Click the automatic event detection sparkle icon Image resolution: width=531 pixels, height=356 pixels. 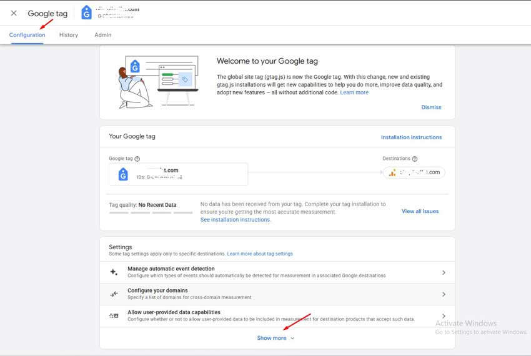pyautogui.click(x=114, y=272)
